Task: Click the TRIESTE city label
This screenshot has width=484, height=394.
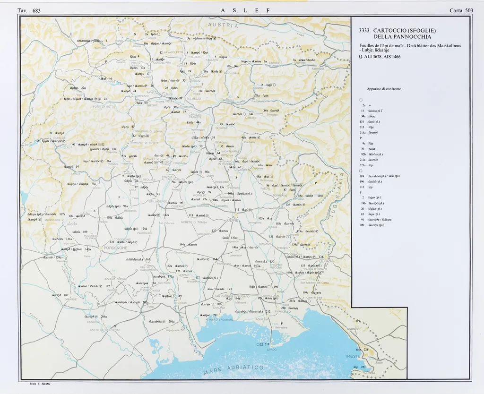Action: click(x=353, y=356)
